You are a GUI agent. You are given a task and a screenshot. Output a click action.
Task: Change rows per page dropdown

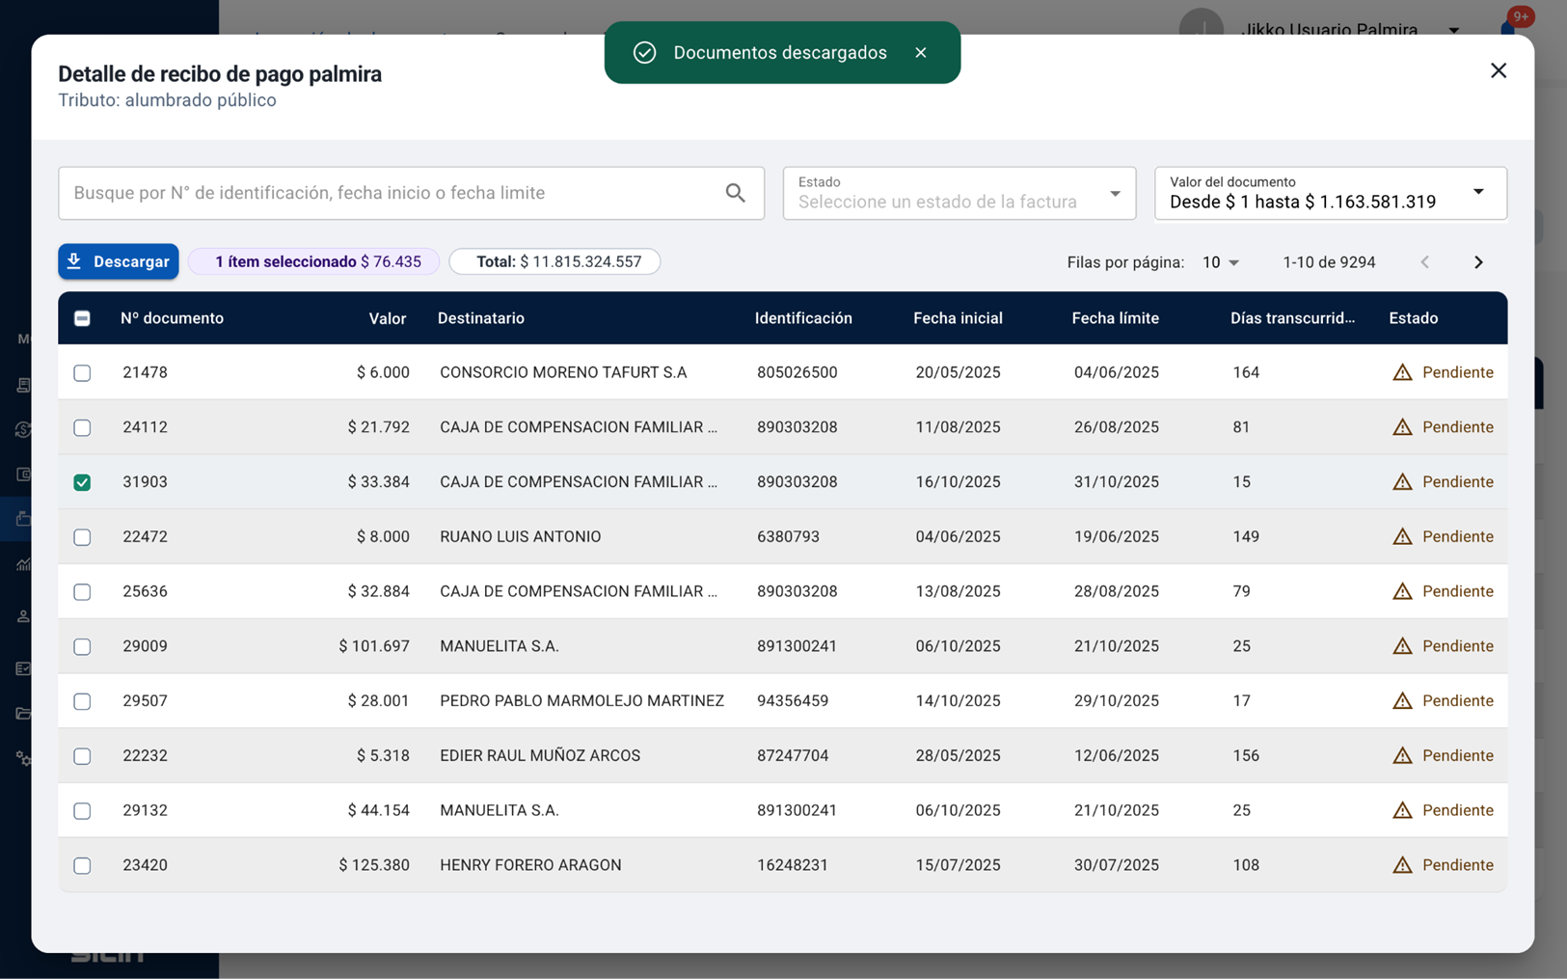(x=1220, y=262)
